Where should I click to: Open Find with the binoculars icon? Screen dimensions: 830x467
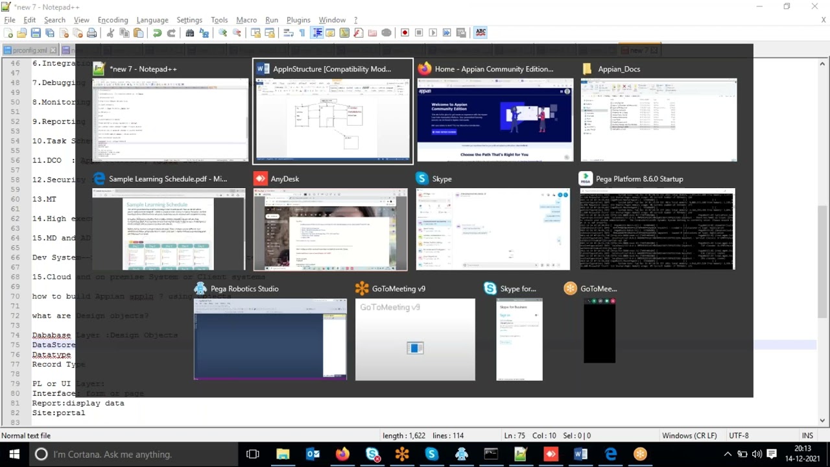pyautogui.click(x=189, y=33)
